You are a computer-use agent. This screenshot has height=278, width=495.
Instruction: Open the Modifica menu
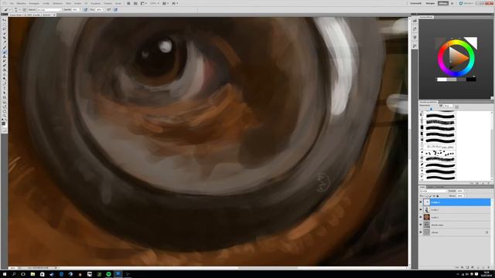coord(21,3)
